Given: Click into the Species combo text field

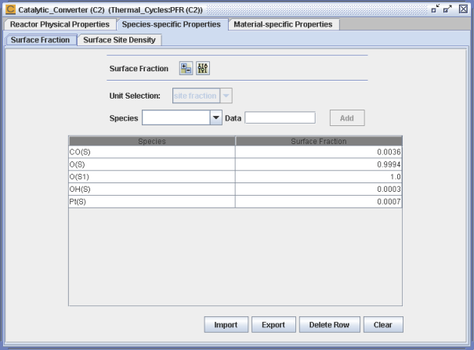Looking at the screenshot, I should [176, 117].
